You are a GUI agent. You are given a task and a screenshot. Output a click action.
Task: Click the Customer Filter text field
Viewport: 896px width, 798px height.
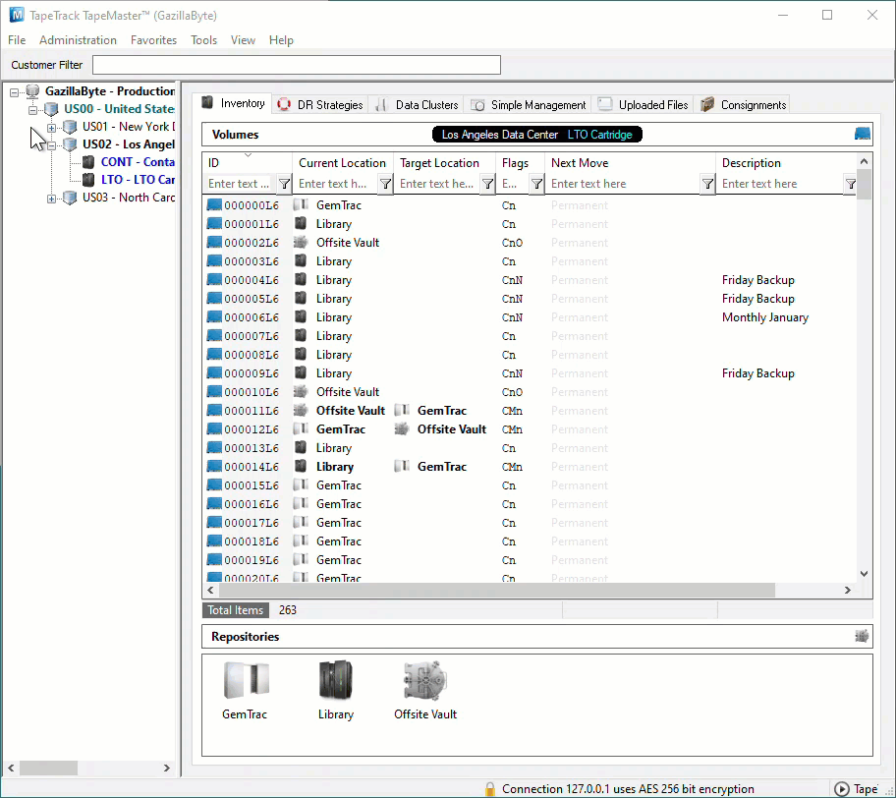297,65
